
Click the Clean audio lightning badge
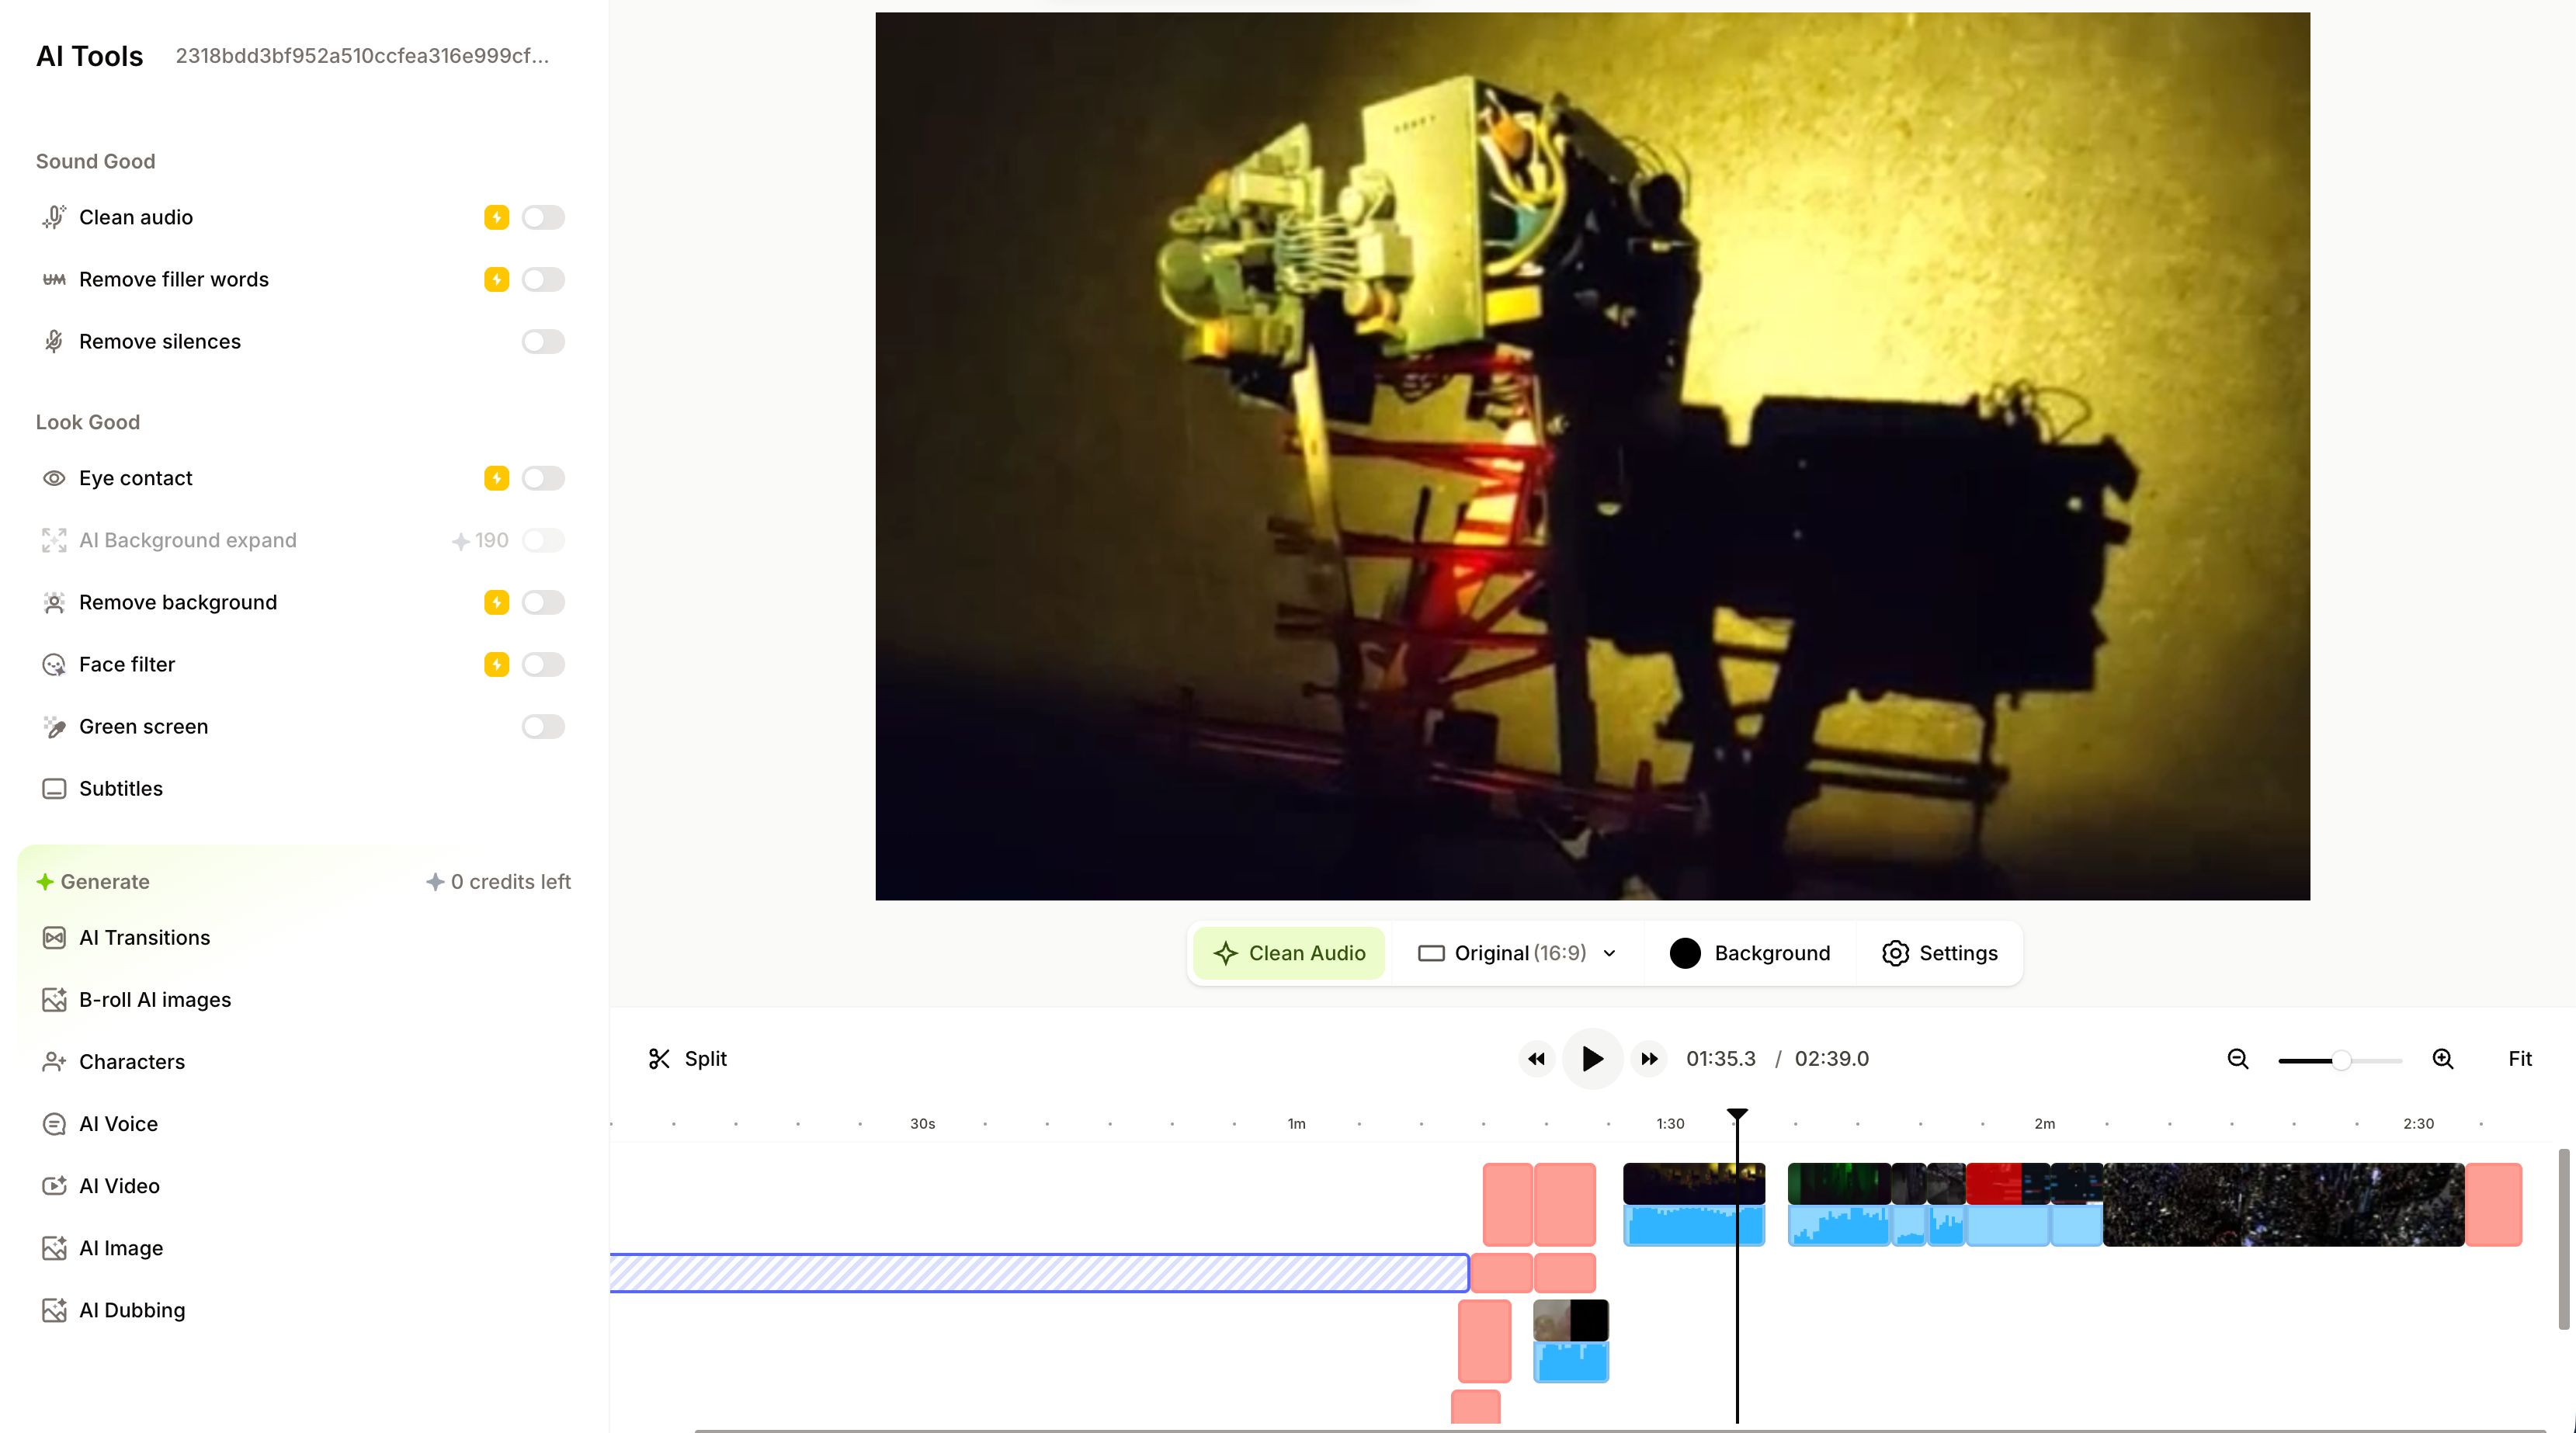[x=496, y=217]
